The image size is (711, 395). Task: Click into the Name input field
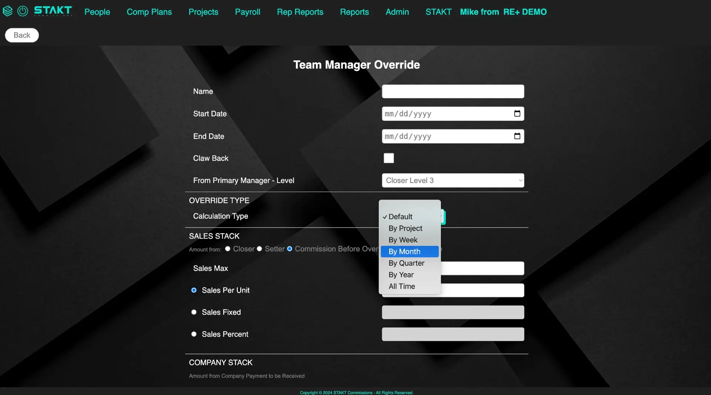click(453, 91)
